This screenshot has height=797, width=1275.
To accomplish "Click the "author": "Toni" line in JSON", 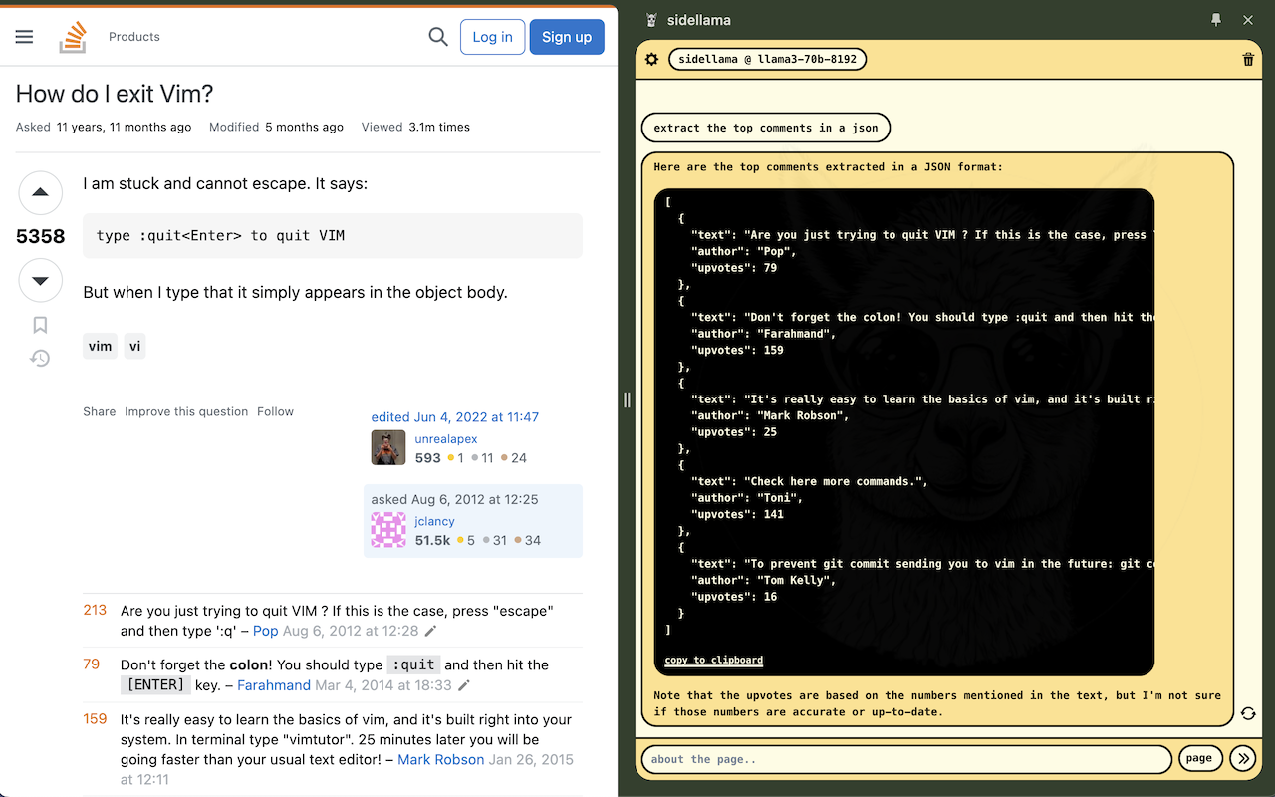I will tap(747, 498).
